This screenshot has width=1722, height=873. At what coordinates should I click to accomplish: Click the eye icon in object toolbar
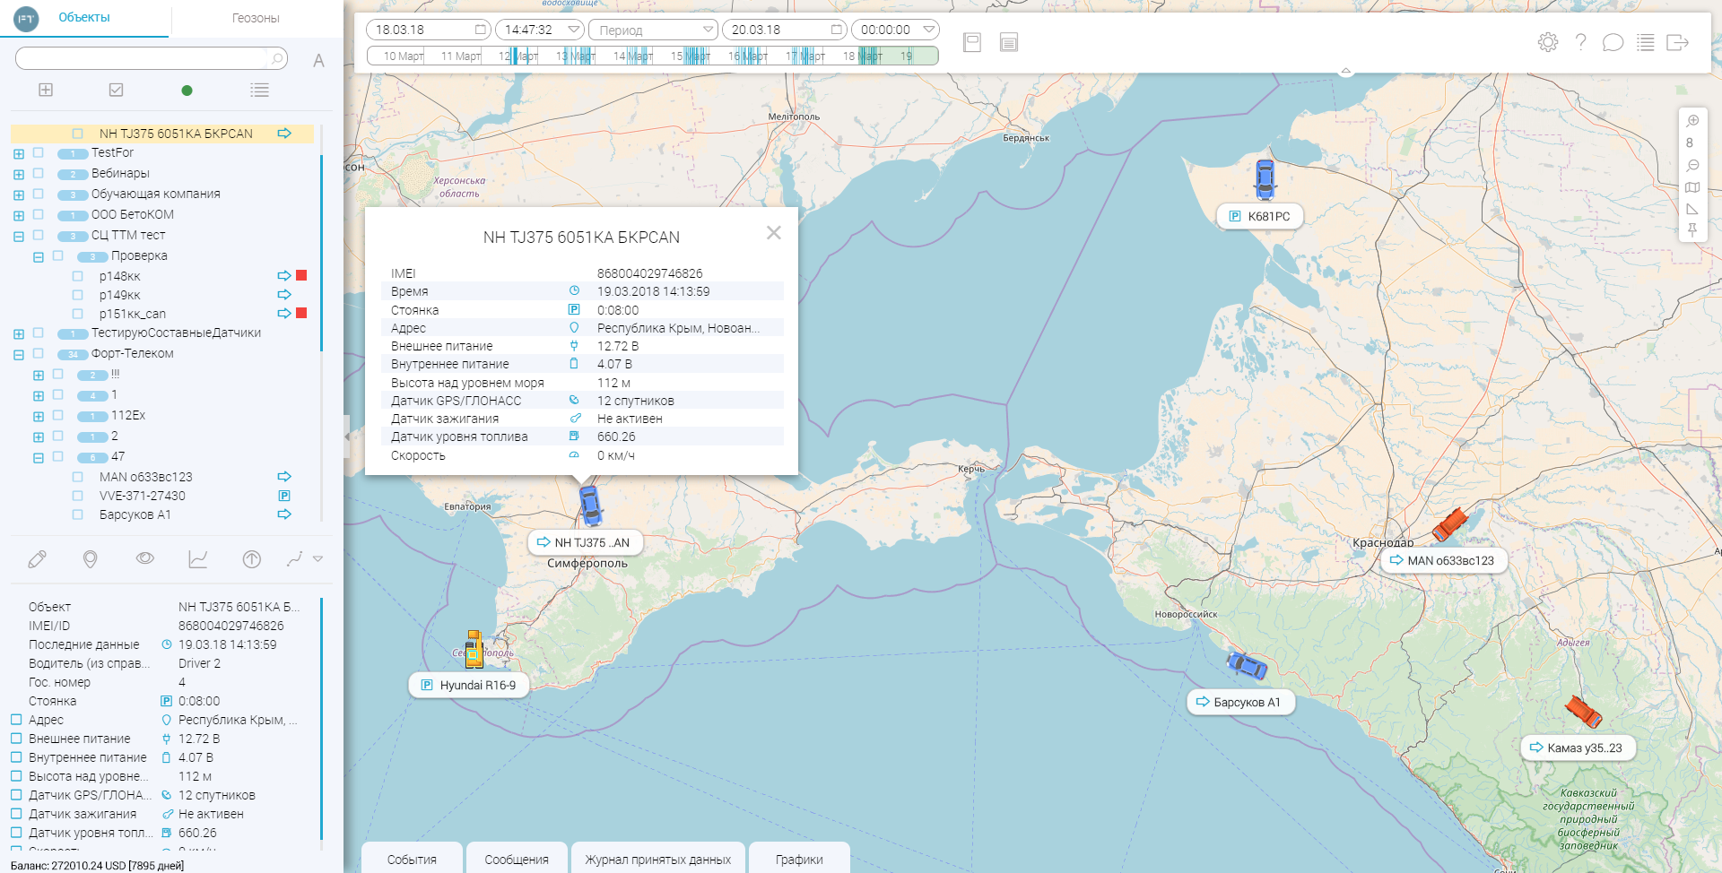tap(144, 558)
